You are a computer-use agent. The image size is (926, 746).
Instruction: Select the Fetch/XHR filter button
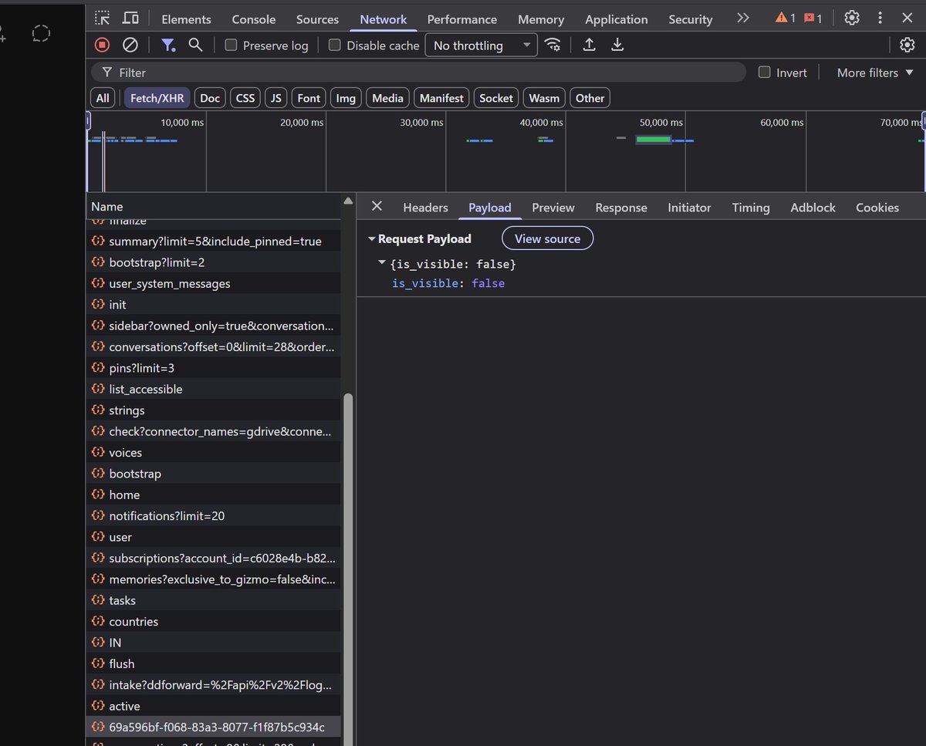coord(157,98)
